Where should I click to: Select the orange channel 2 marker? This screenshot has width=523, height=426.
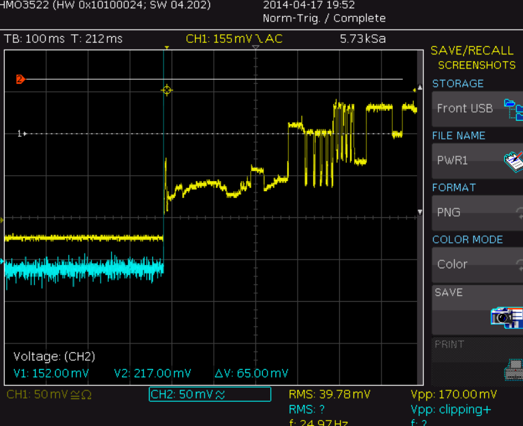[x=20, y=79]
